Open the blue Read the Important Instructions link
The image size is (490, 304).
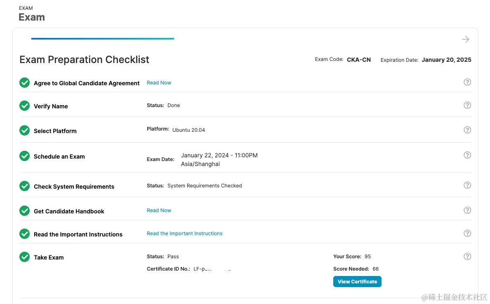[184, 234]
